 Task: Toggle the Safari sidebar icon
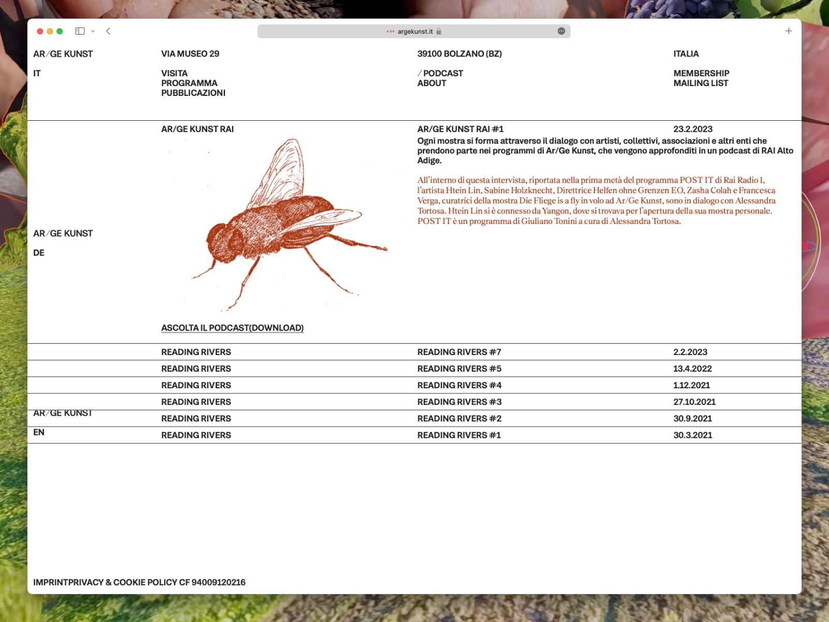tap(80, 31)
